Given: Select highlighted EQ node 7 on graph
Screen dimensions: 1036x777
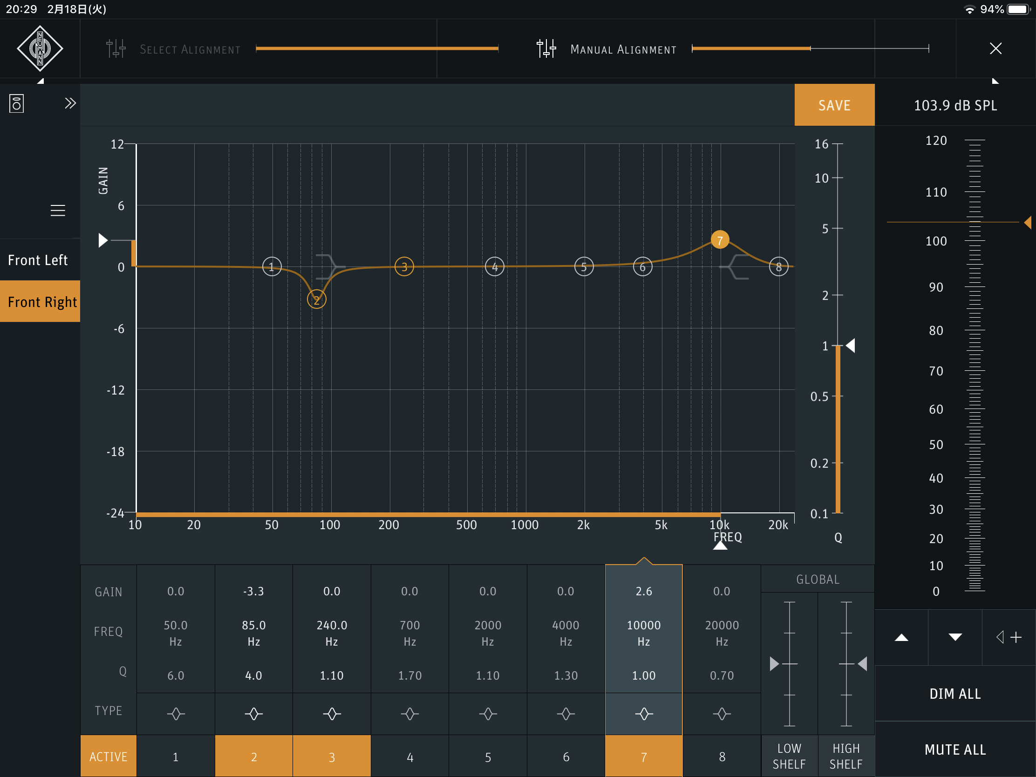Looking at the screenshot, I should pyautogui.click(x=720, y=240).
